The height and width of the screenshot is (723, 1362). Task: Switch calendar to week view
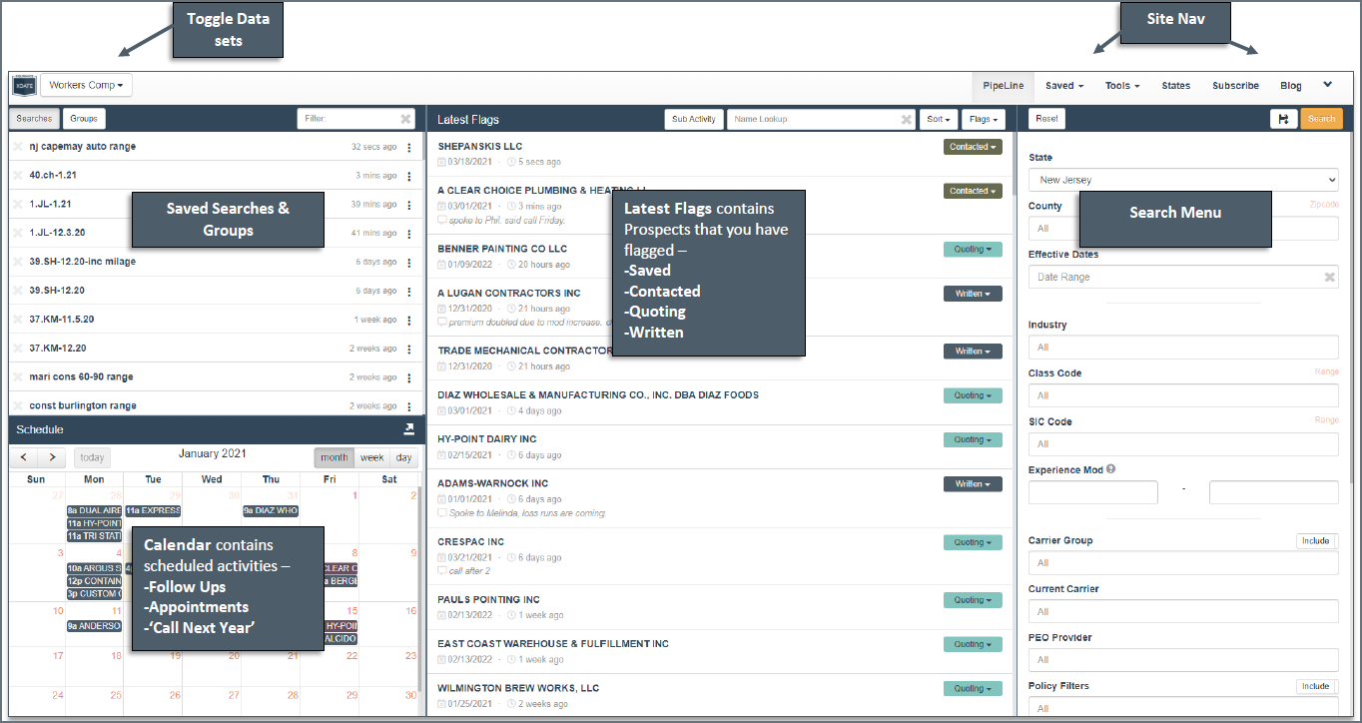point(371,457)
